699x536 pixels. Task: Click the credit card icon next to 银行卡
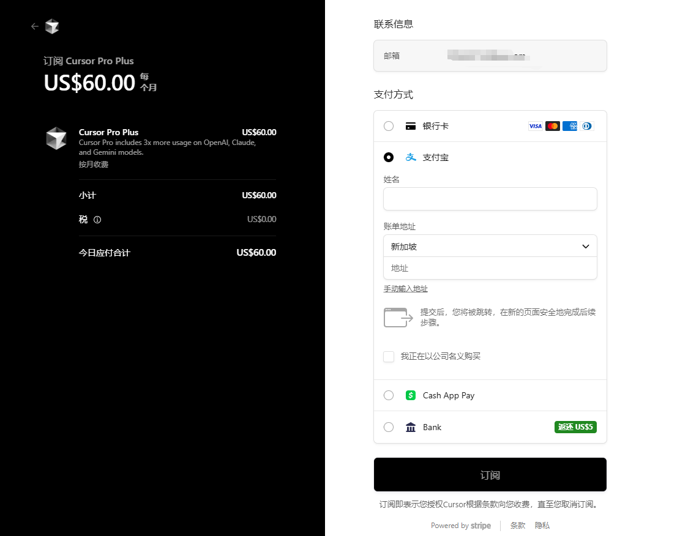[x=411, y=126]
